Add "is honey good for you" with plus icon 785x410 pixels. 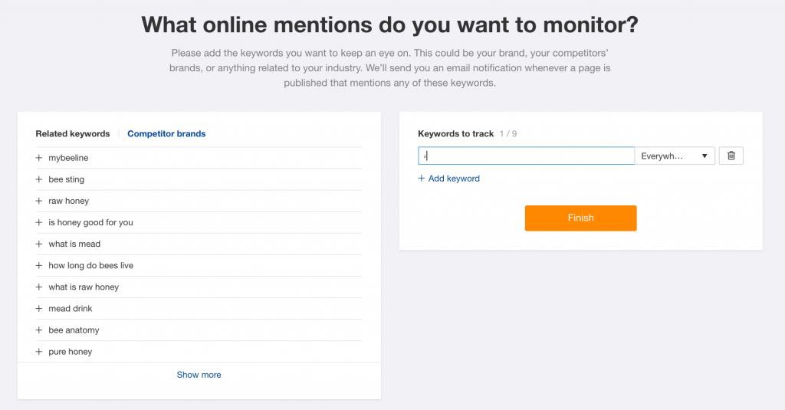coord(39,222)
